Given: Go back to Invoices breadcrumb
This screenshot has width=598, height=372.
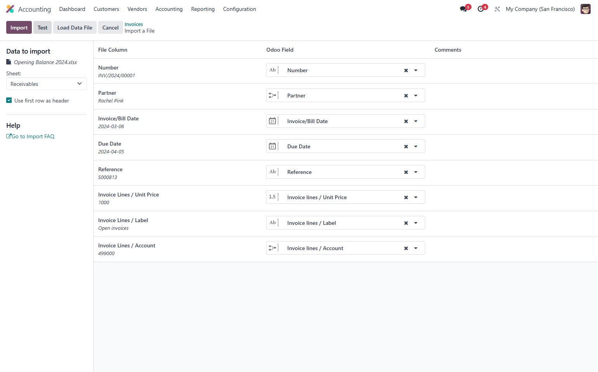Looking at the screenshot, I should coord(134,24).
